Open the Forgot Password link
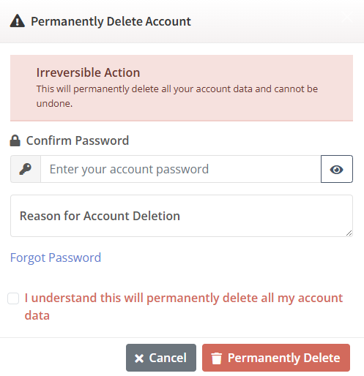 pos(56,257)
